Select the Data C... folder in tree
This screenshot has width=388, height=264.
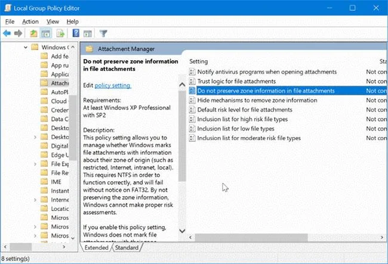point(54,119)
